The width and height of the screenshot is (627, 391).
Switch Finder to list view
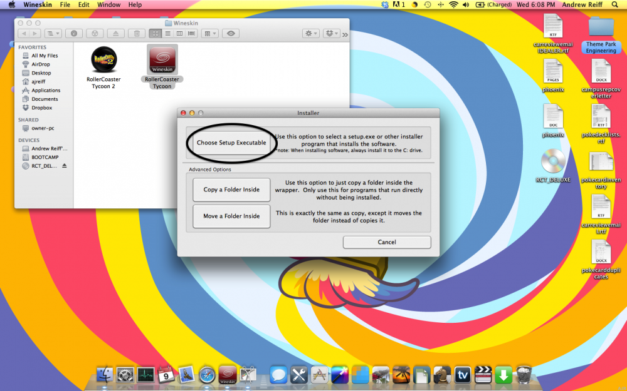169,33
